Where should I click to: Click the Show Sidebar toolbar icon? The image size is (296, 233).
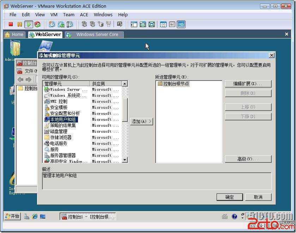pyautogui.click(x=134, y=24)
